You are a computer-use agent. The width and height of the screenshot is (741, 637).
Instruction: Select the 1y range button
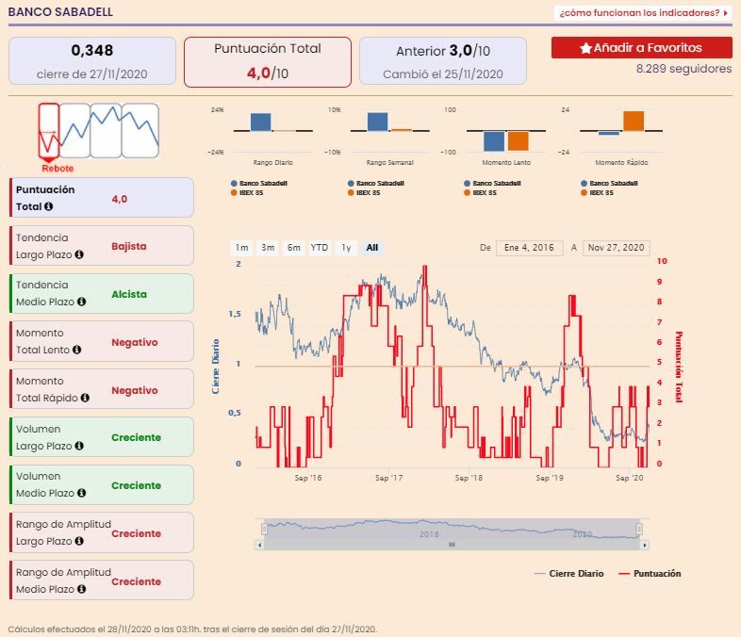(x=346, y=248)
